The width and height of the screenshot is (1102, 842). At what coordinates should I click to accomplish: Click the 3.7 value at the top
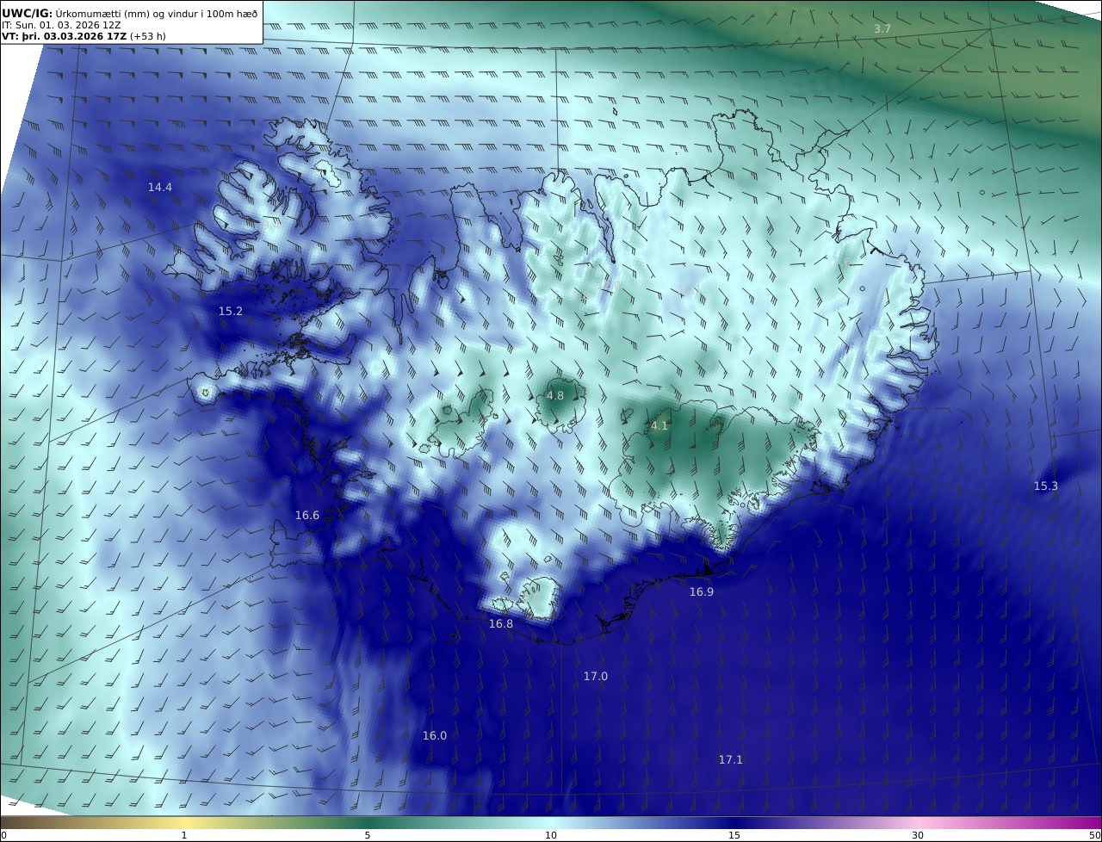pyautogui.click(x=882, y=29)
